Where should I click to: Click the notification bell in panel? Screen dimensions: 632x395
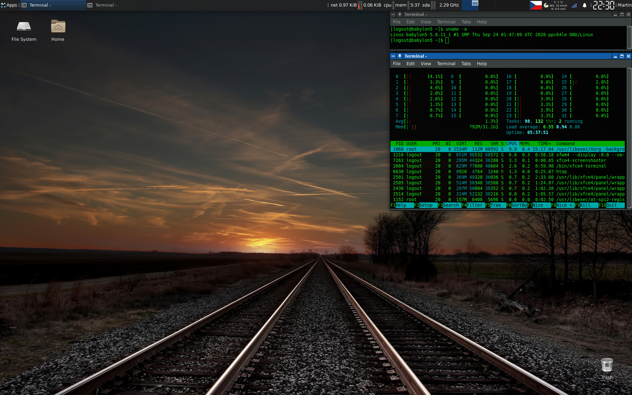(x=585, y=5)
